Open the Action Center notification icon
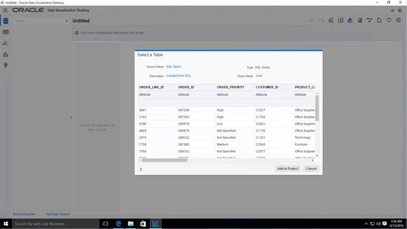 click(384, 223)
